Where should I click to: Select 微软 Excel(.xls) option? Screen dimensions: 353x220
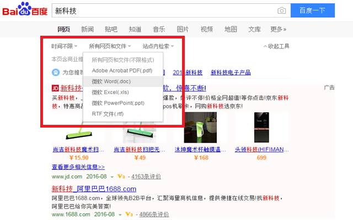tap(123, 92)
